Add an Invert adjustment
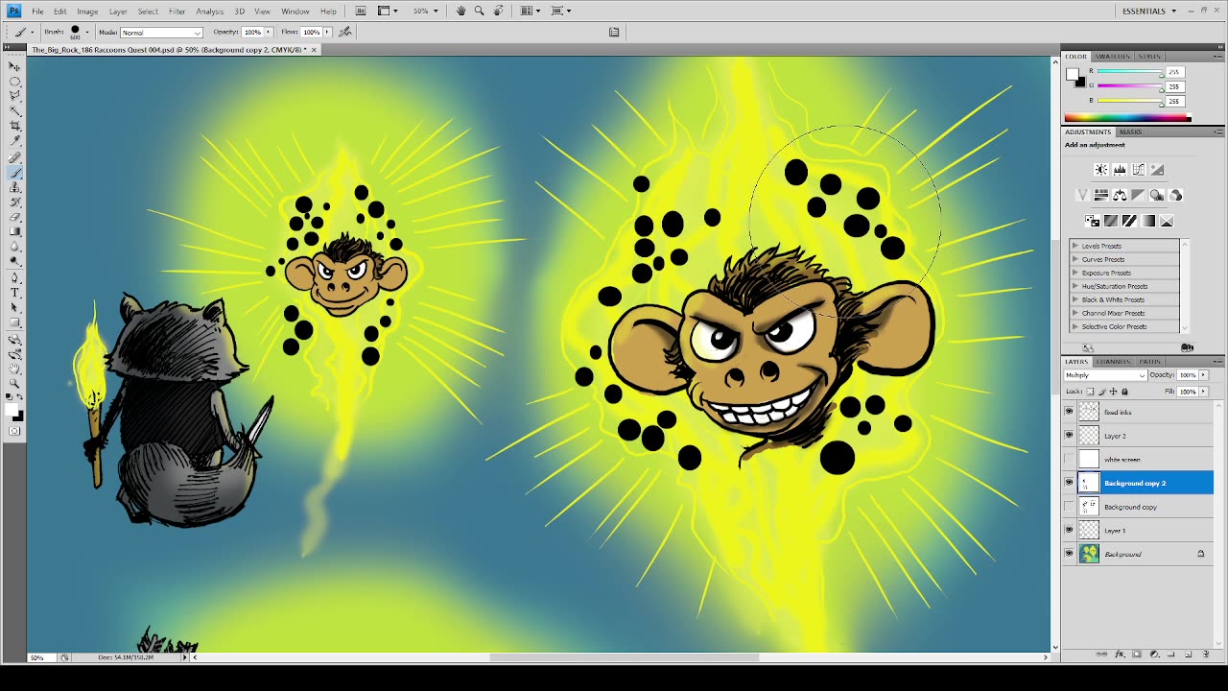The height and width of the screenshot is (691, 1228). 1092,221
